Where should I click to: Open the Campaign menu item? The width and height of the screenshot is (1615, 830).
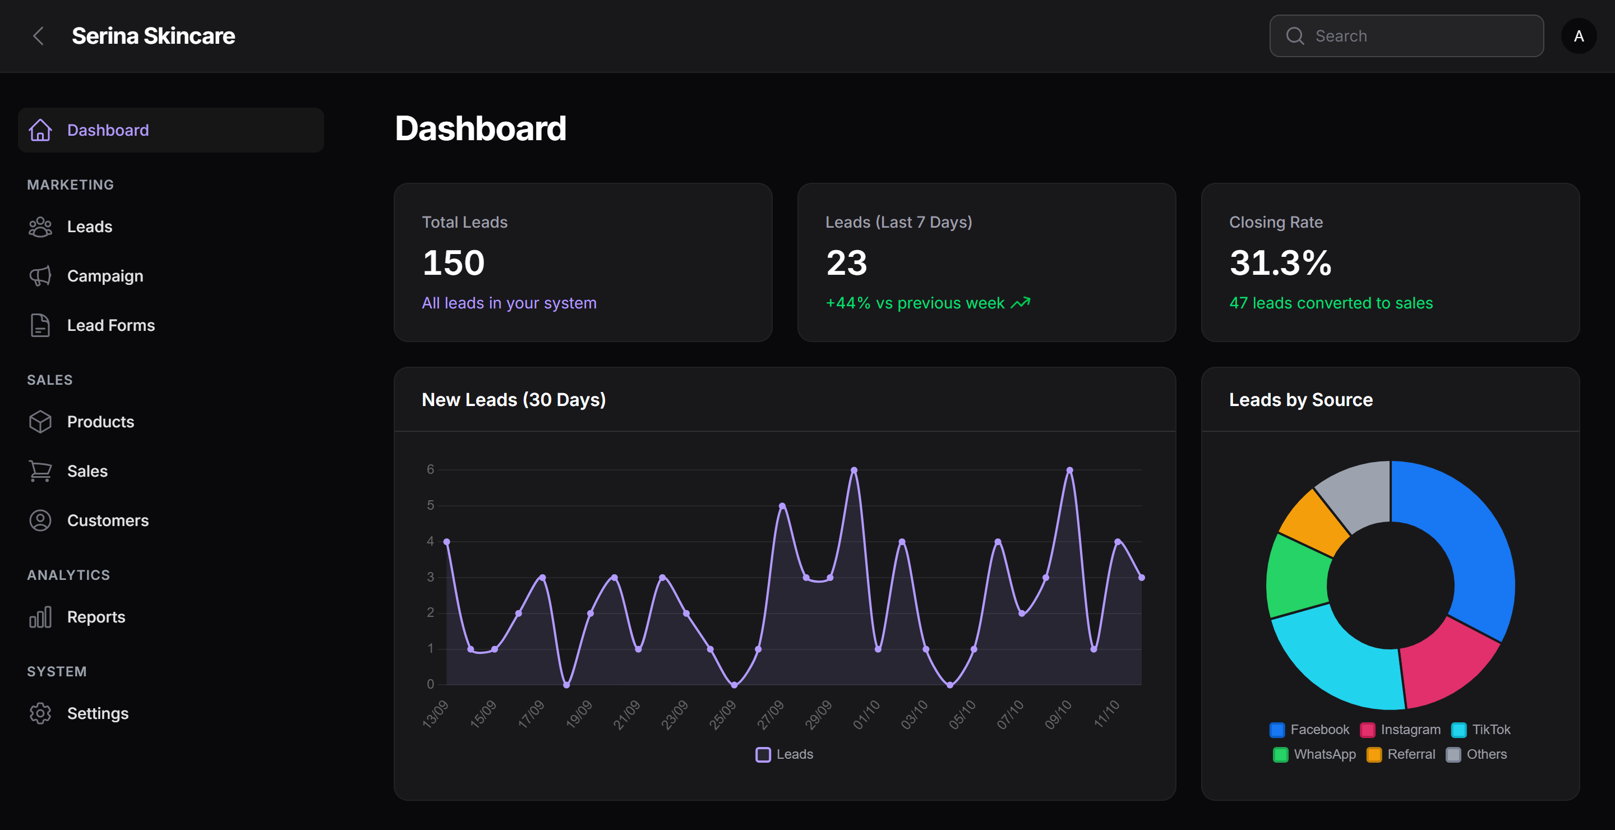170,276
